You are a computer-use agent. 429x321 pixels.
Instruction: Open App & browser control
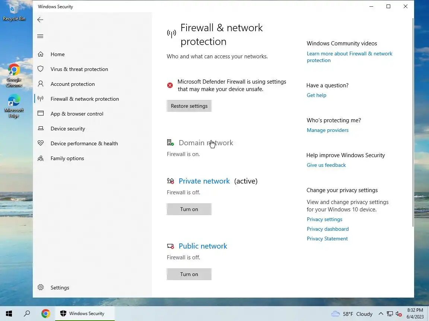click(x=77, y=114)
